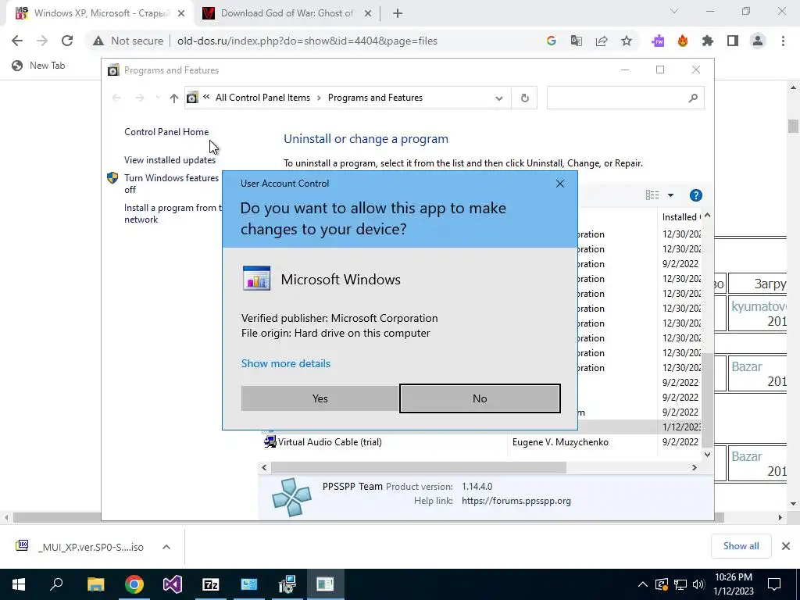Screen dimensions: 800x600
Task: Toggle Chrome side panel icon
Action: (733, 41)
